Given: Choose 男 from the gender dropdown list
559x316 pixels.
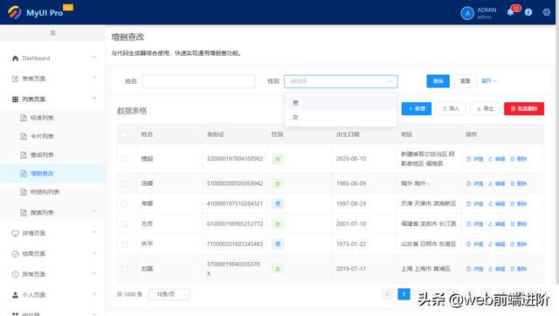Looking at the screenshot, I should coord(341,103).
